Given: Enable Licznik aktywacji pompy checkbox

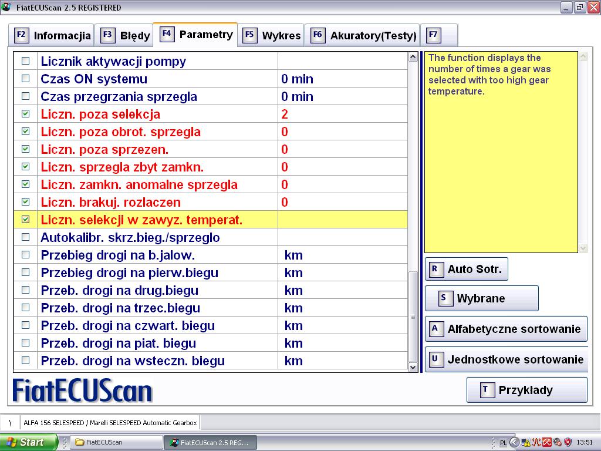Looking at the screenshot, I should tap(25, 61).
